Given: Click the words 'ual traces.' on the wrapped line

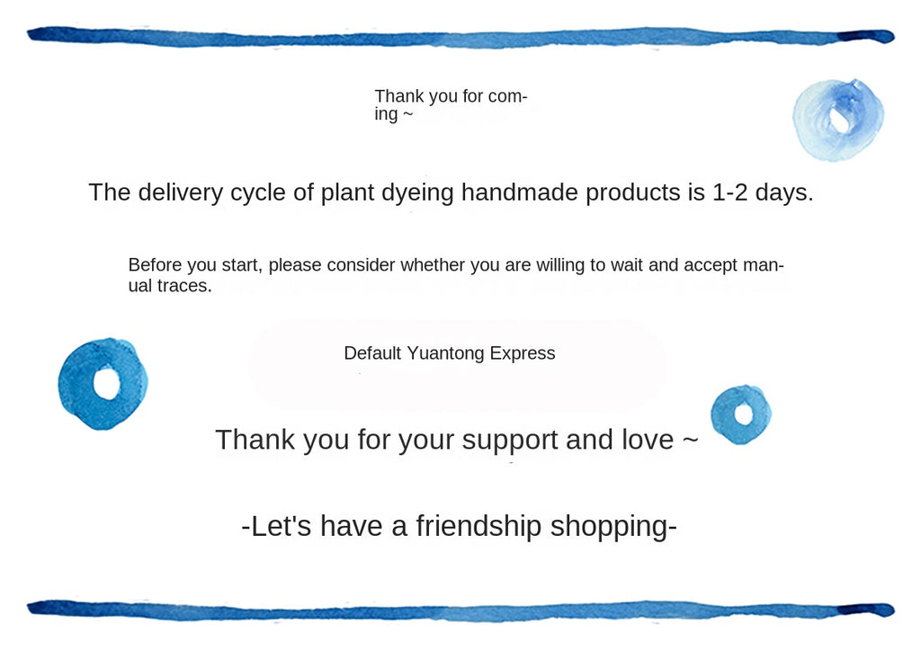Looking at the screenshot, I should (x=170, y=287).
